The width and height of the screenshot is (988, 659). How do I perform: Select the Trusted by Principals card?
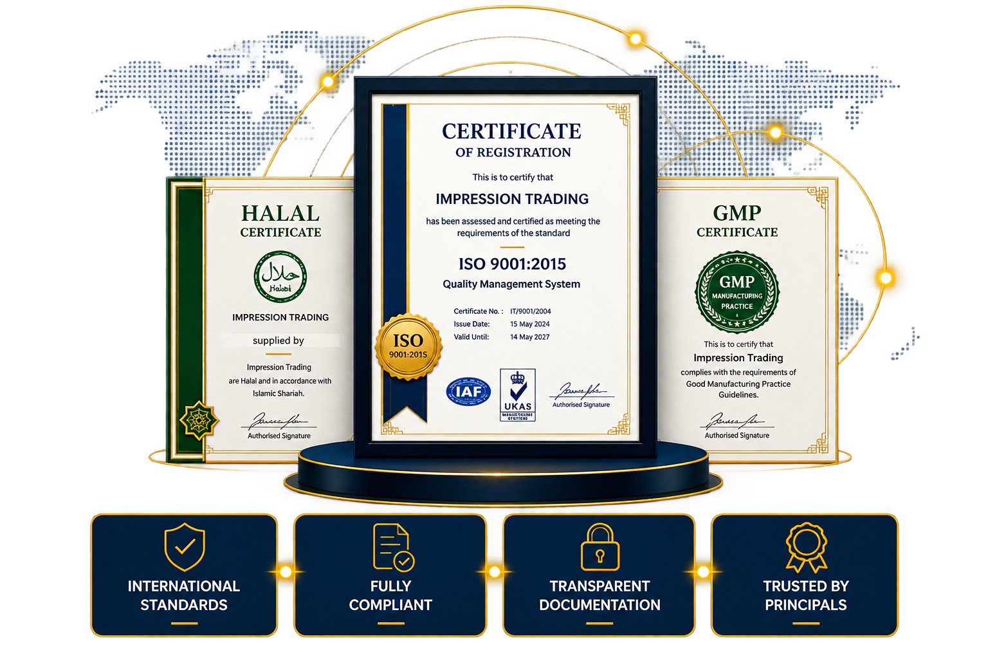(805, 575)
